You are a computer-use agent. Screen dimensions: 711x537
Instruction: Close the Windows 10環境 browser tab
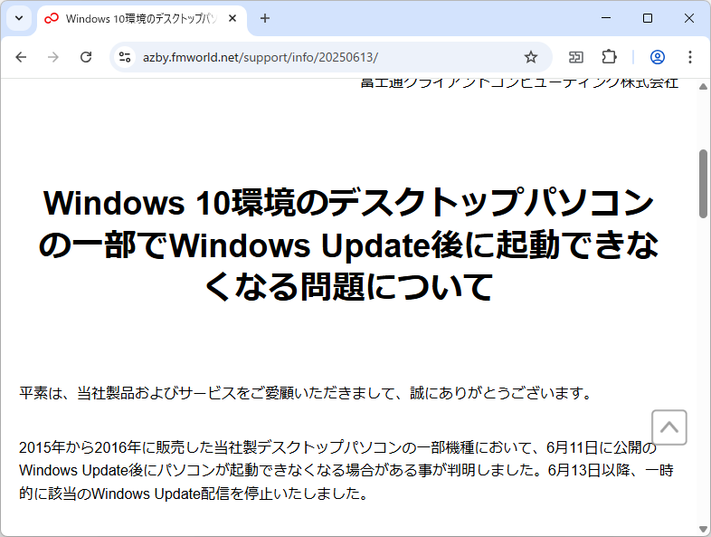tap(232, 18)
